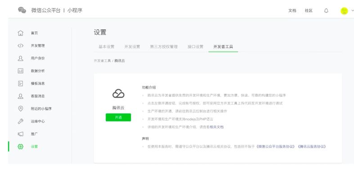Image resolution: width=354 pixels, height=172 pixels.
Task: Click the 开发管理 code brackets icon
Action: [x=21, y=45]
